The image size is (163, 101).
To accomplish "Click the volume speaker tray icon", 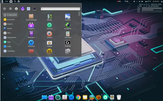I will [140, 2].
